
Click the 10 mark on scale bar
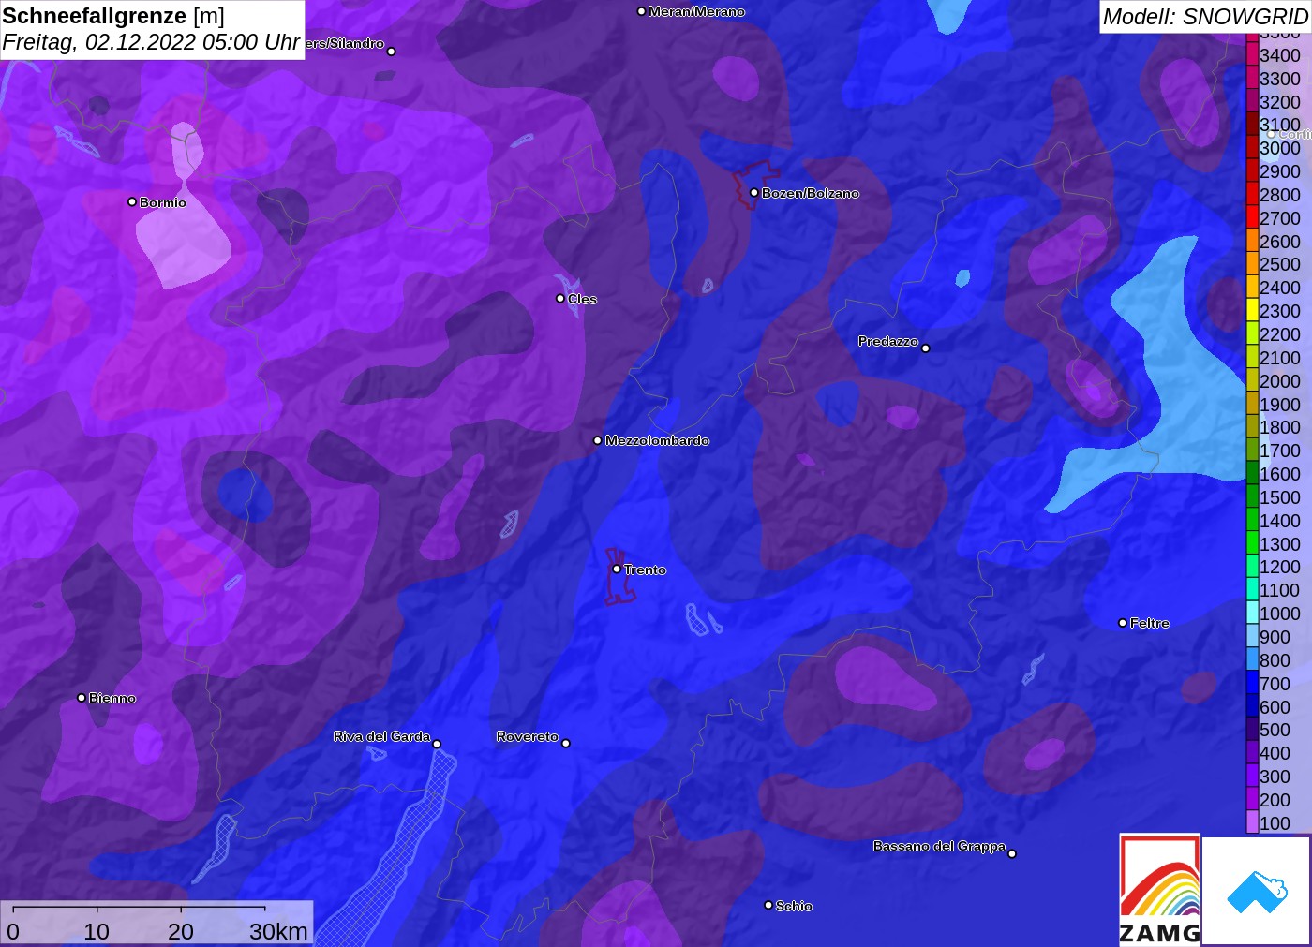(x=97, y=931)
